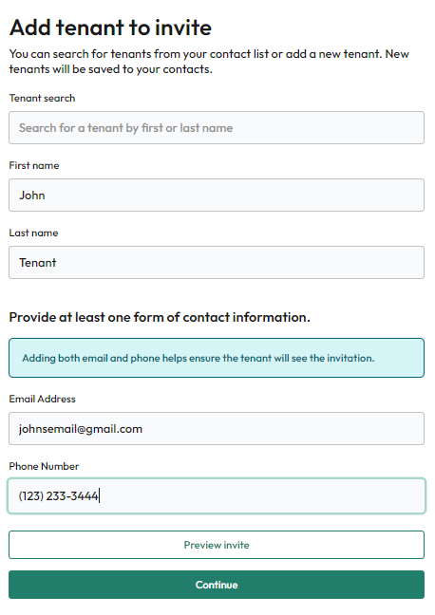The width and height of the screenshot is (435, 615).
Task: Click the 'Add tenant to invite' heading
Action: pyautogui.click(x=111, y=28)
